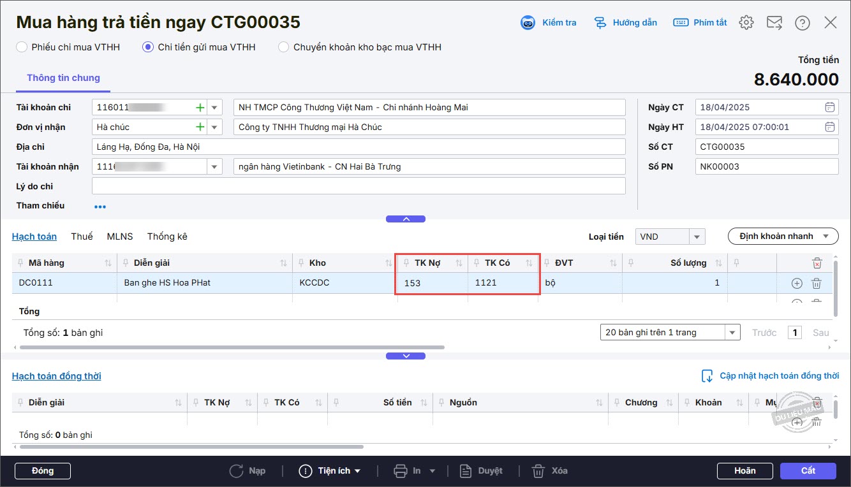Click the Tham chiếu three-dots icon
This screenshot has height=487, width=851.
pos(100,207)
